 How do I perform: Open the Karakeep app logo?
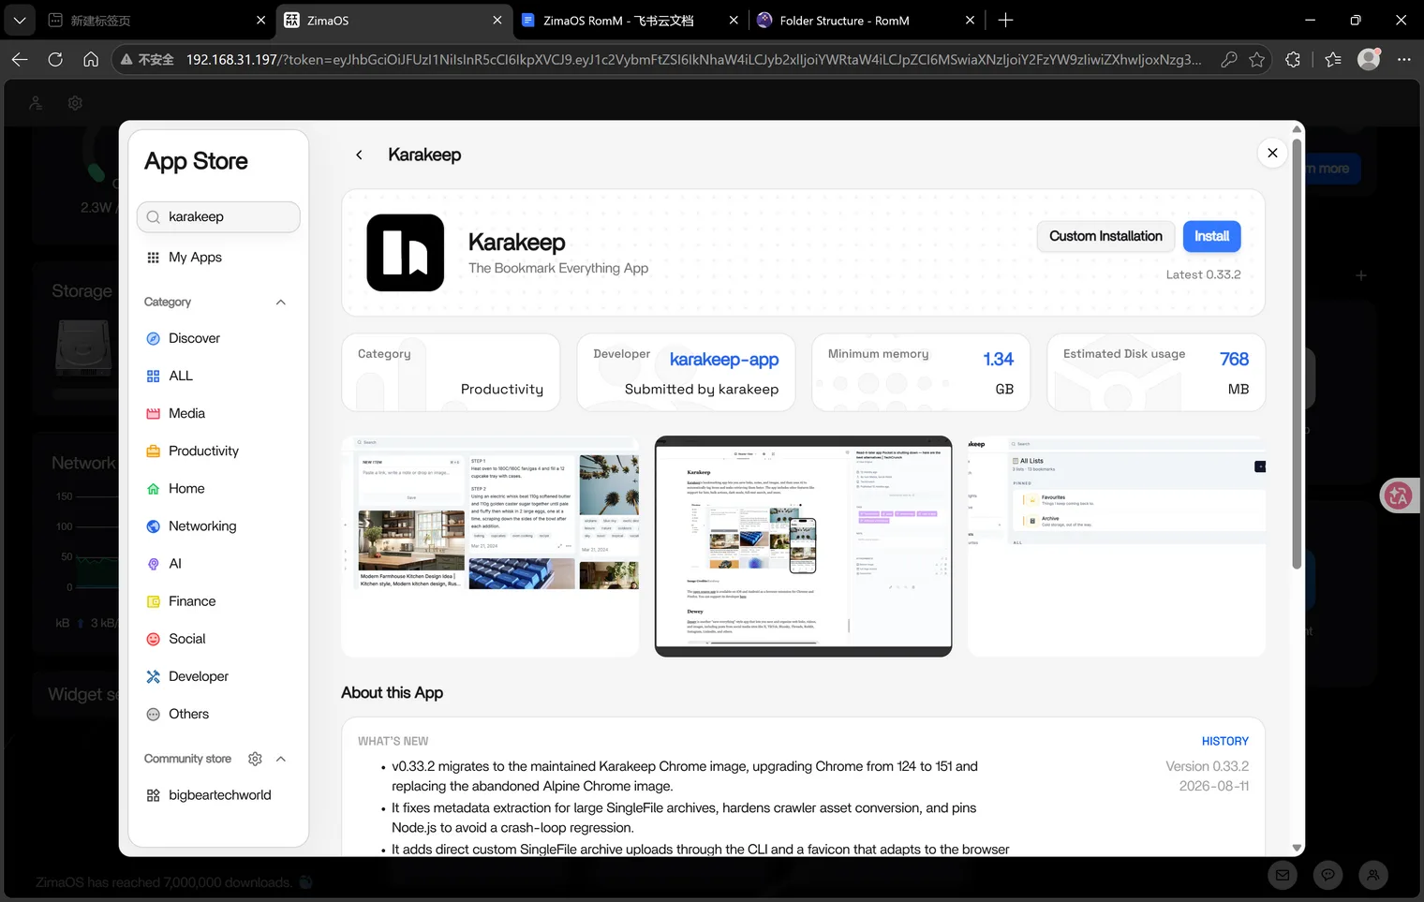[406, 253]
